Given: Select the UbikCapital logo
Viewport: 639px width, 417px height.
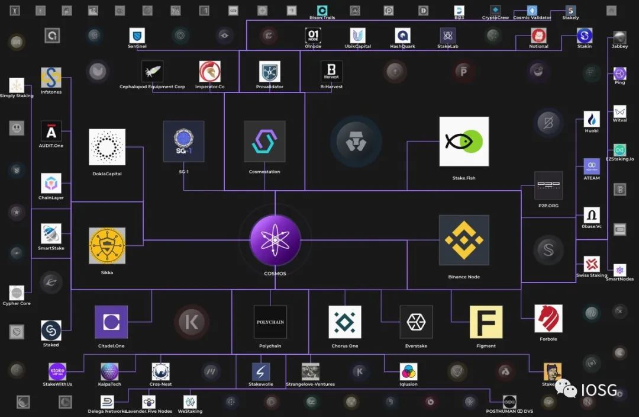Looking at the screenshot, I should click(x=358, y=36).
